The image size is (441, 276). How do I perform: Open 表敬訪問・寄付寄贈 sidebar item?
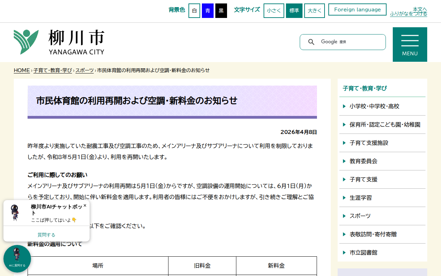click(382, 234)
